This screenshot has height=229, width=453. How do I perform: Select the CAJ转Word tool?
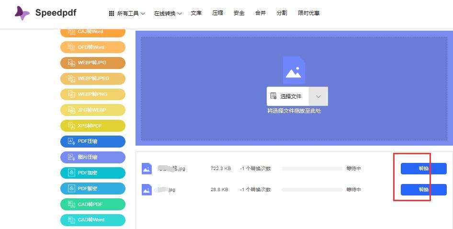tap(93, 33)
